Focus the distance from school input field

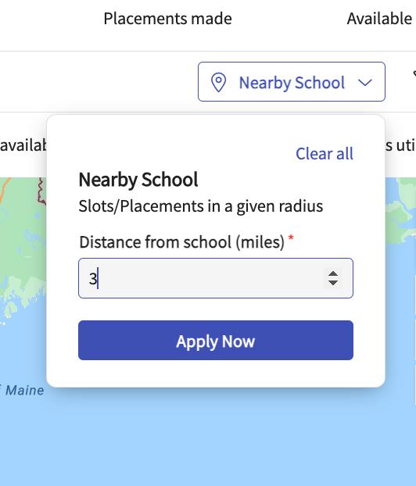click(x=216, y=278)
